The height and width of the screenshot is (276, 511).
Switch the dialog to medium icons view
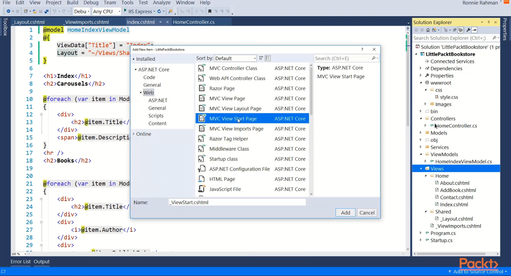268,58
